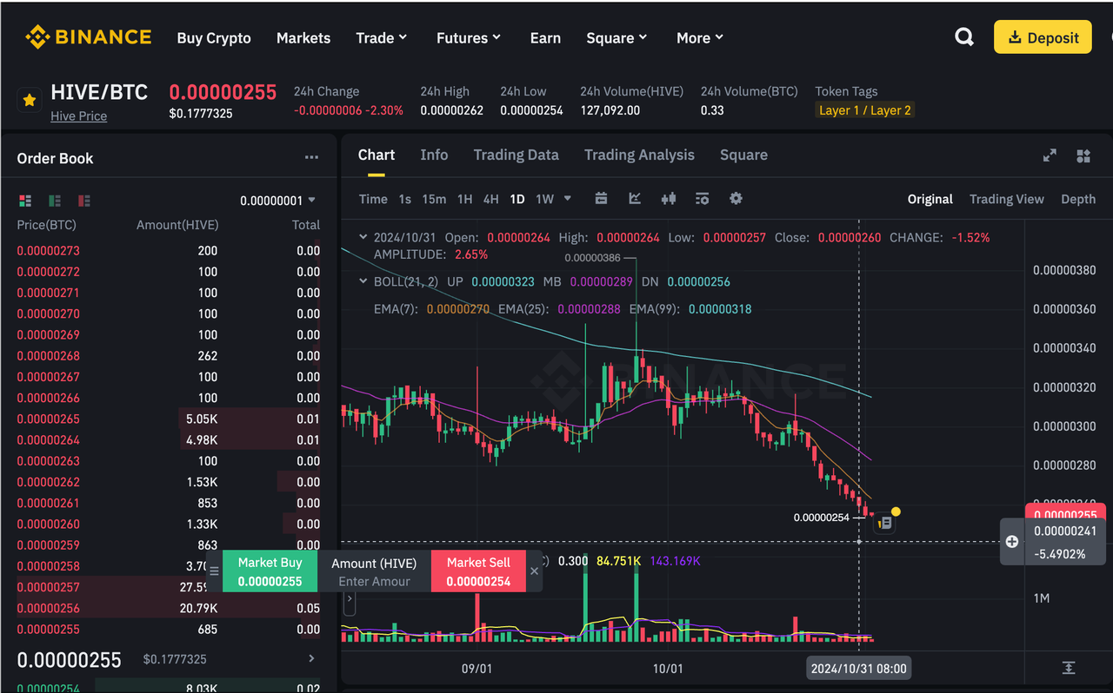1113x693 pixels.
Task: Collapse the candle OHLC info row
Action: coord(363,237)
